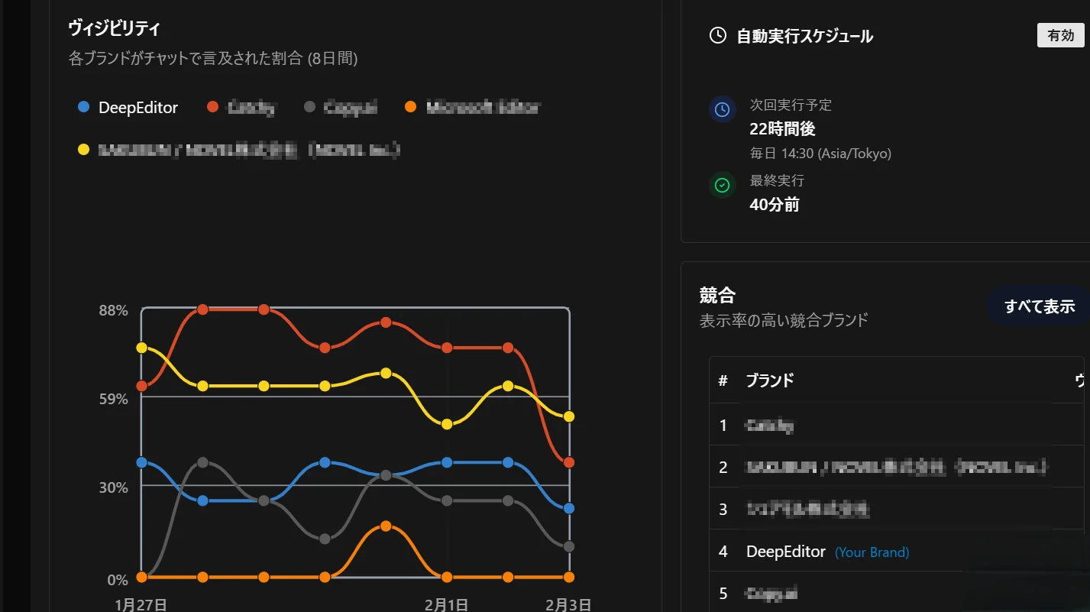
Task: Click the green checkmark icon beside 最終実行
Action: click(x=723, y=186)
